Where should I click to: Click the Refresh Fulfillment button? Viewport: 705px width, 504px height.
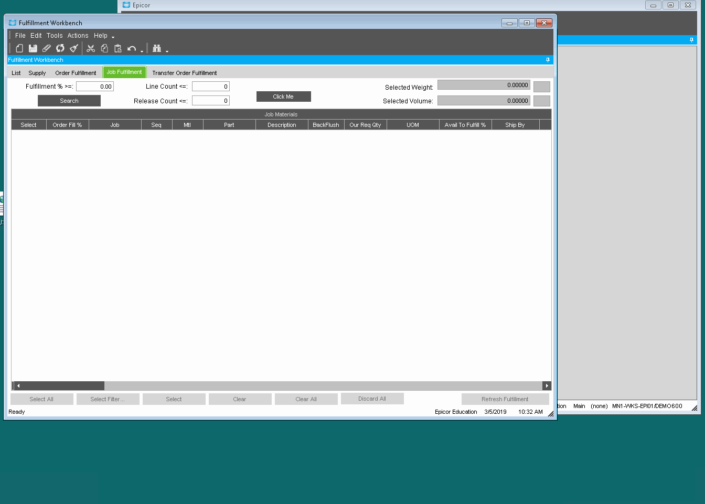coord(505,399)
